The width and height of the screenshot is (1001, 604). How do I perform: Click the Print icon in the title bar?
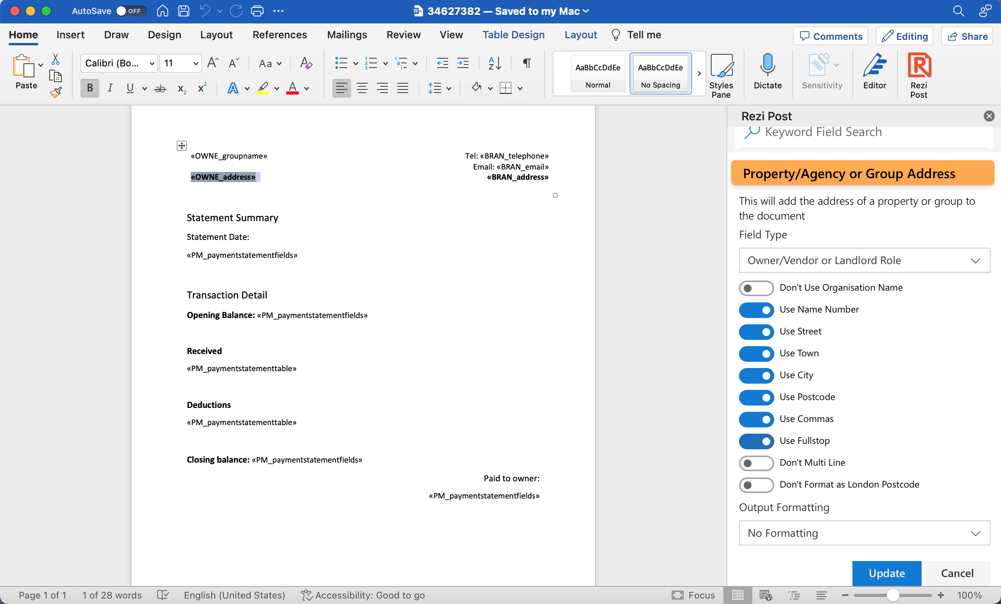[257, 11]
